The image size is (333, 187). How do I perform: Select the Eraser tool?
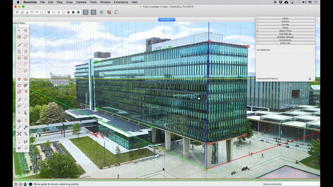pos(25,37)
